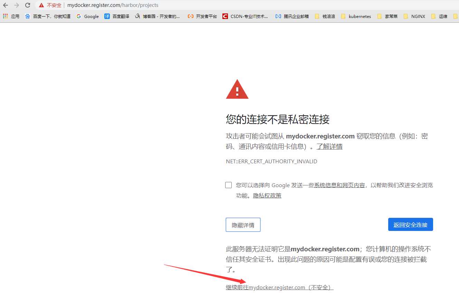Reload the current page
This screenshot has width=459, height=300.
coord(27,5)
